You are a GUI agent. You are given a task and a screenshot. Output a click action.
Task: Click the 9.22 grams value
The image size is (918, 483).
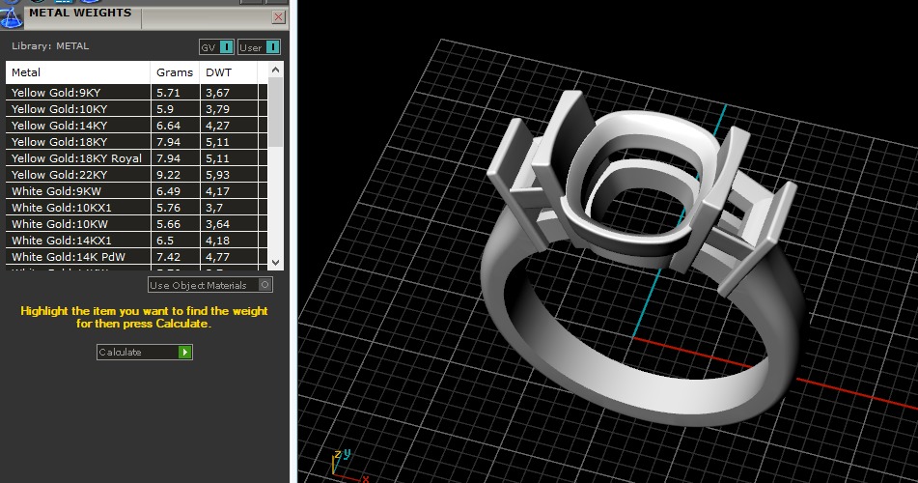click(168, 175)
